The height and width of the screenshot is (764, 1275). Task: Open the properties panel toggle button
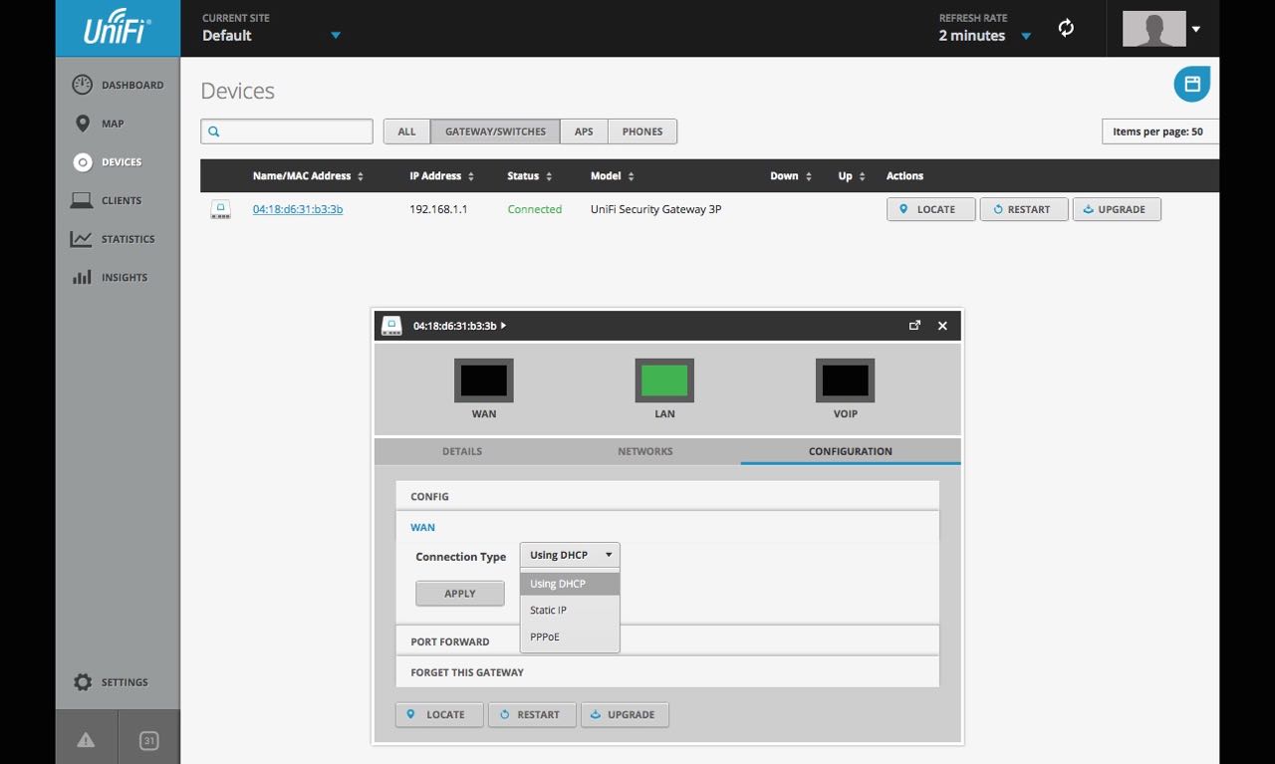(x=1191, y=85)
